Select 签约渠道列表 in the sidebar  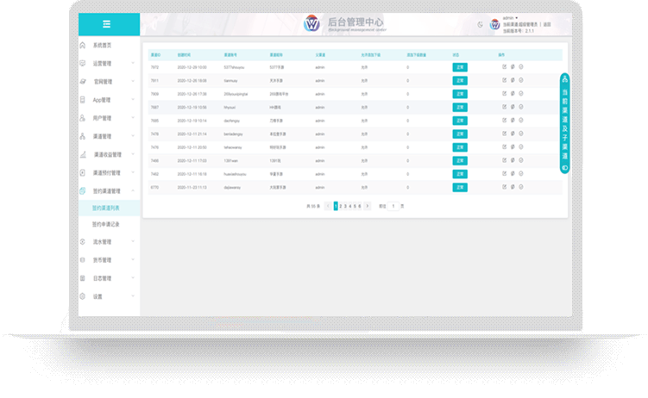tap(106, 208)
